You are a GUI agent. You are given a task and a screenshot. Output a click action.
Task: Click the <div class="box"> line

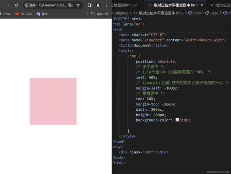point(143,152)
